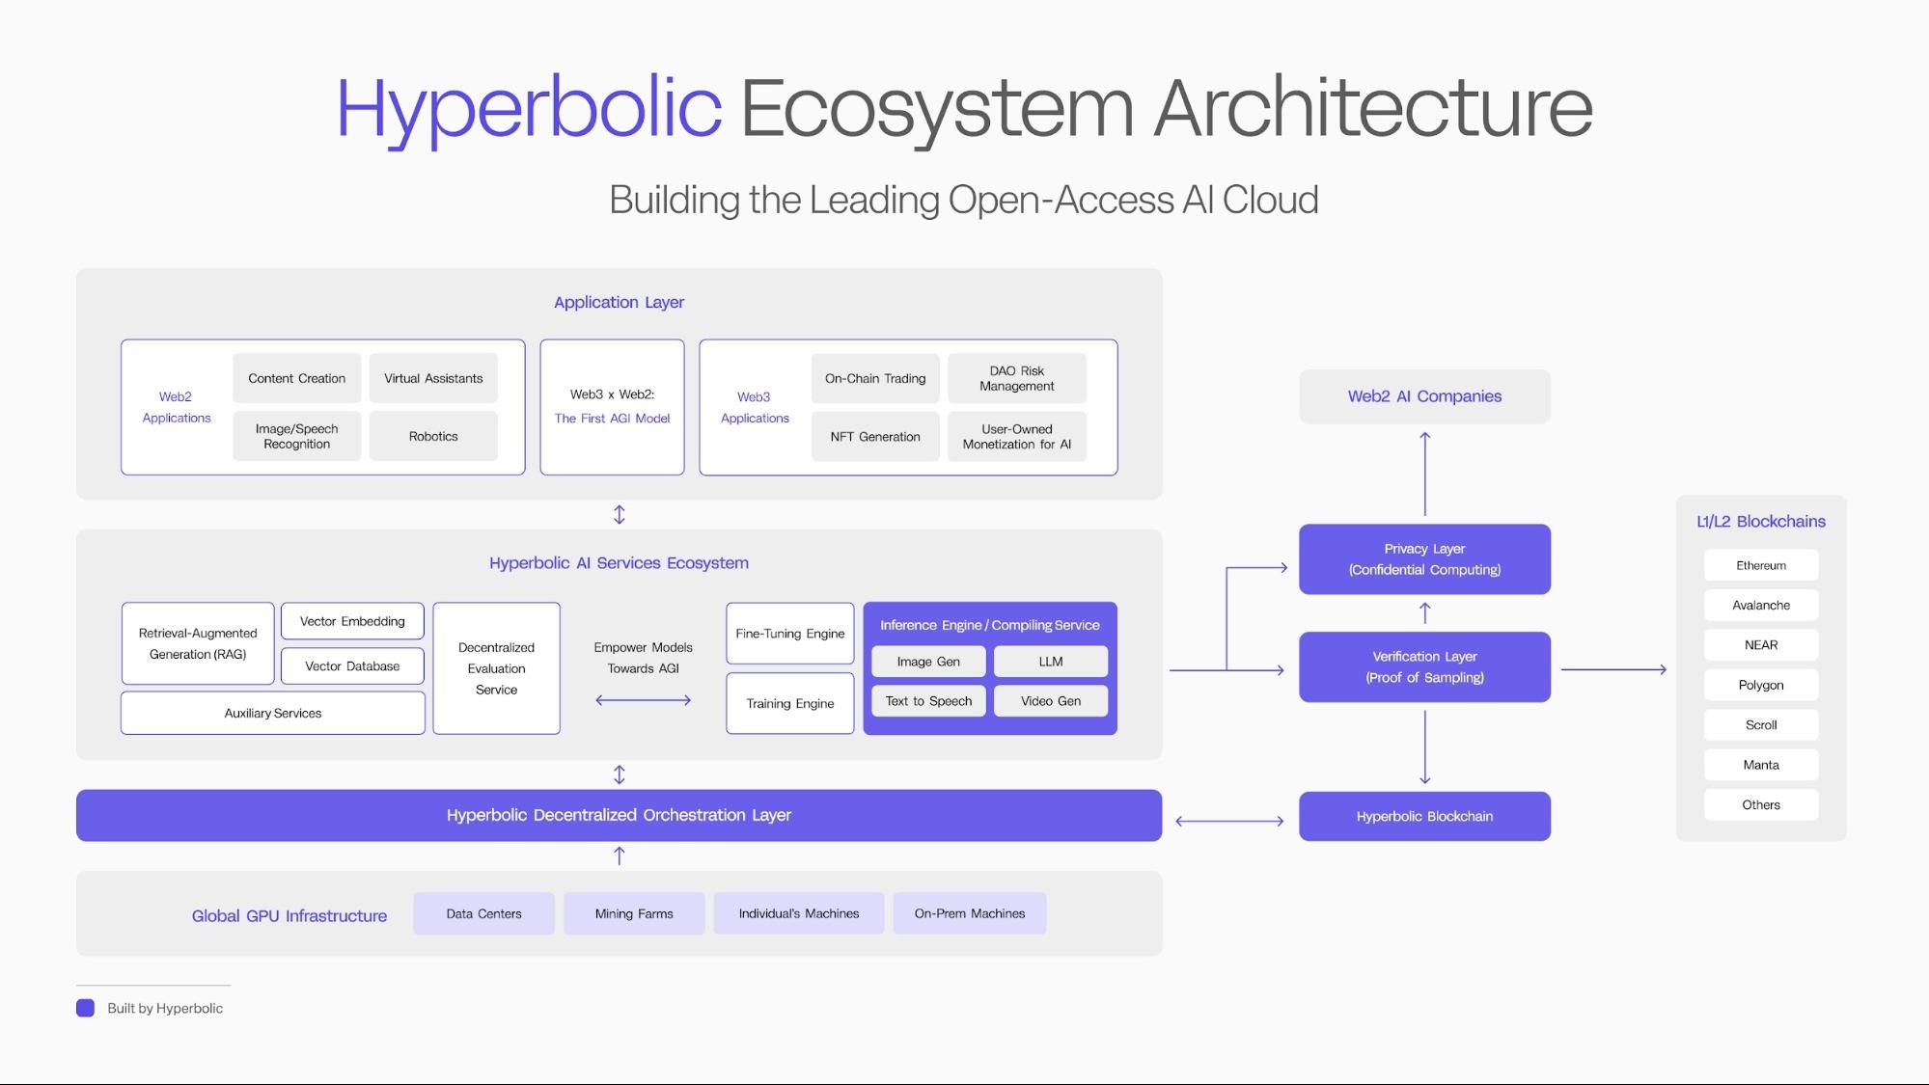This screenshot has height=1085, width=1929.
Task: Click the Application Layer heading
Action: click(619, 302)
